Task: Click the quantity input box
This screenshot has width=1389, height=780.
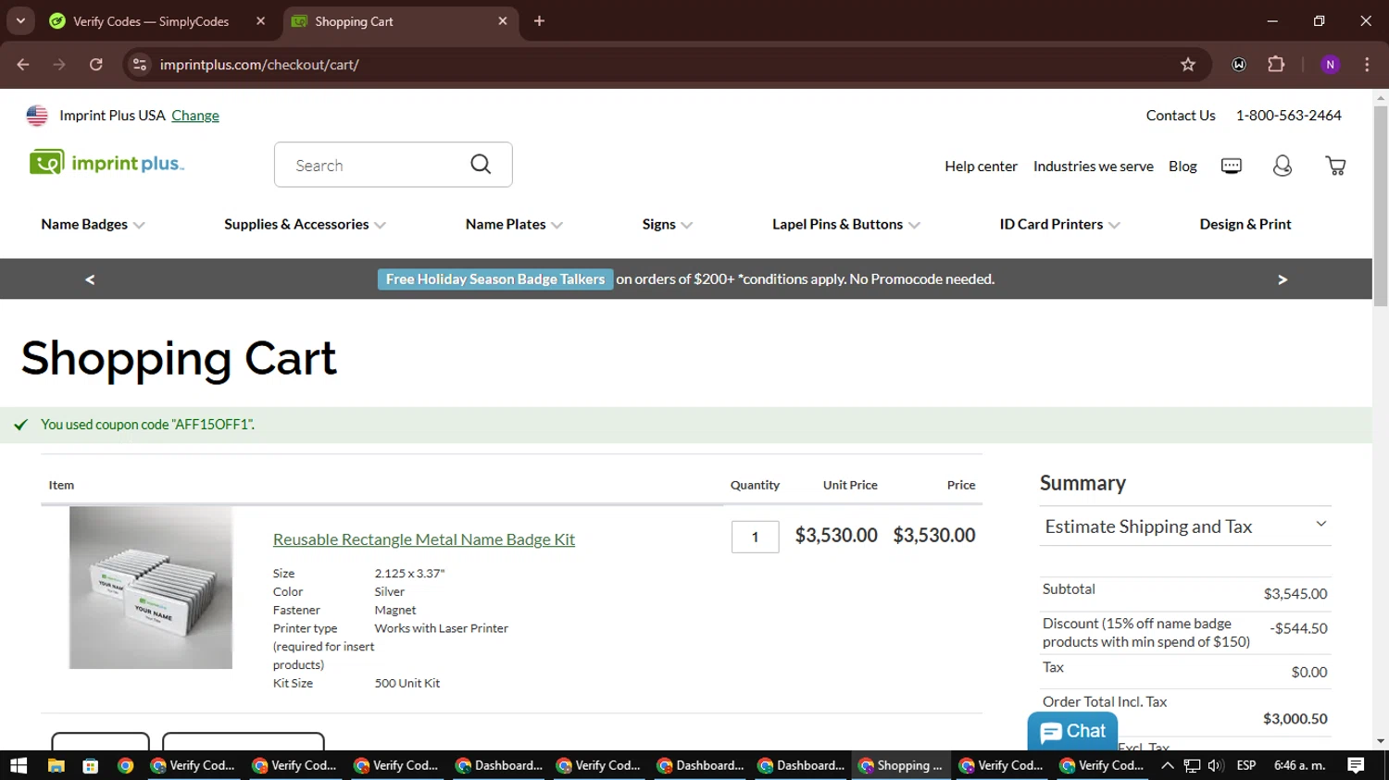Action: tap(755, 537)
